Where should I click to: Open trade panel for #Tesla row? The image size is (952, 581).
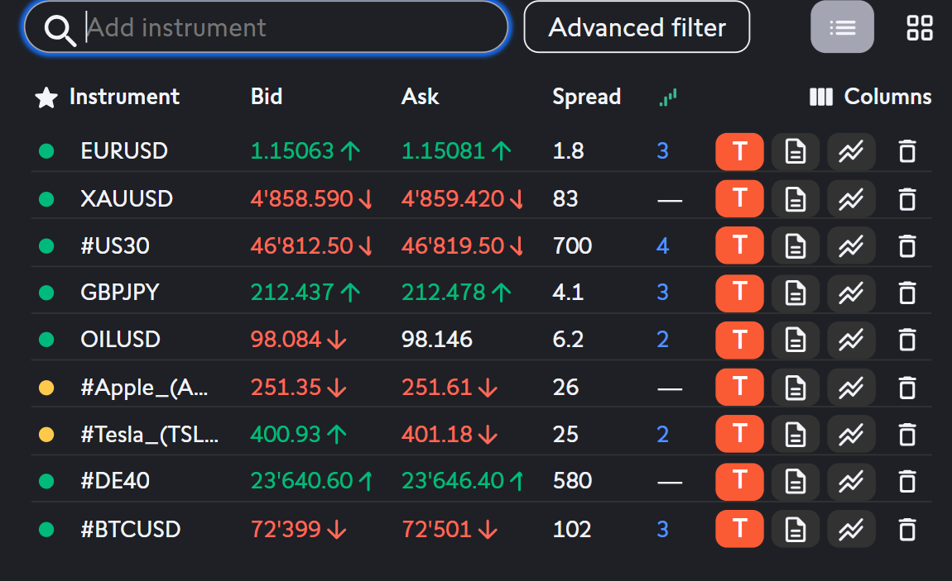coord(739,435)
